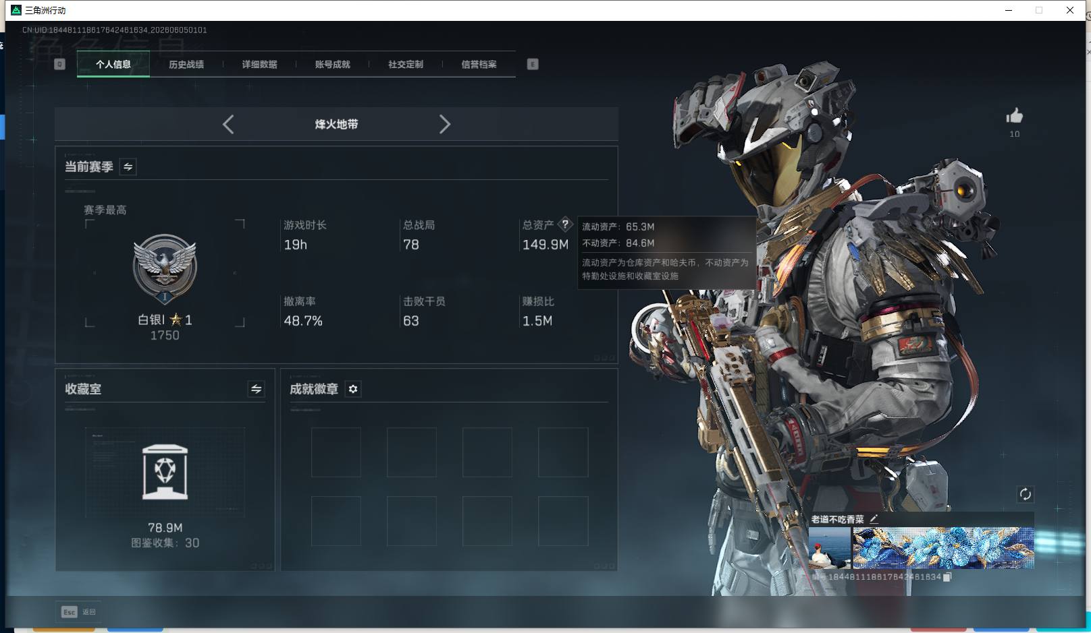The width and height of the screenshot is (1091, 633).
Task: Open the 信誉档案 tab
Action: (479, 65)
